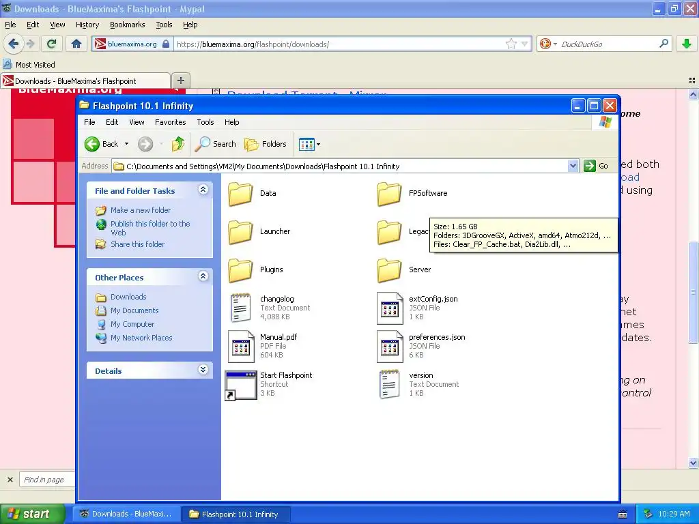The image size is (699, 524).
Task: Open the URL bar history dropdown arrow
Action: point(525,44)
